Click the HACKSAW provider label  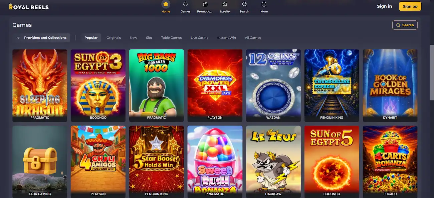[x=273, y=194]
